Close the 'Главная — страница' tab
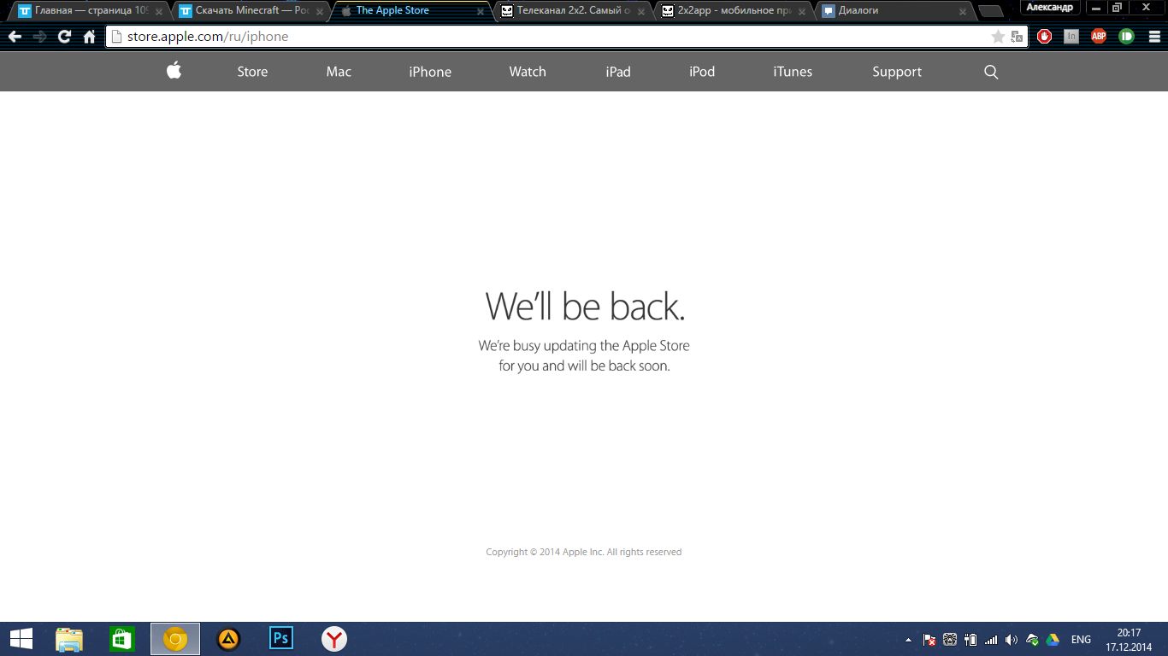1168x656 pixels. (158, 12)
